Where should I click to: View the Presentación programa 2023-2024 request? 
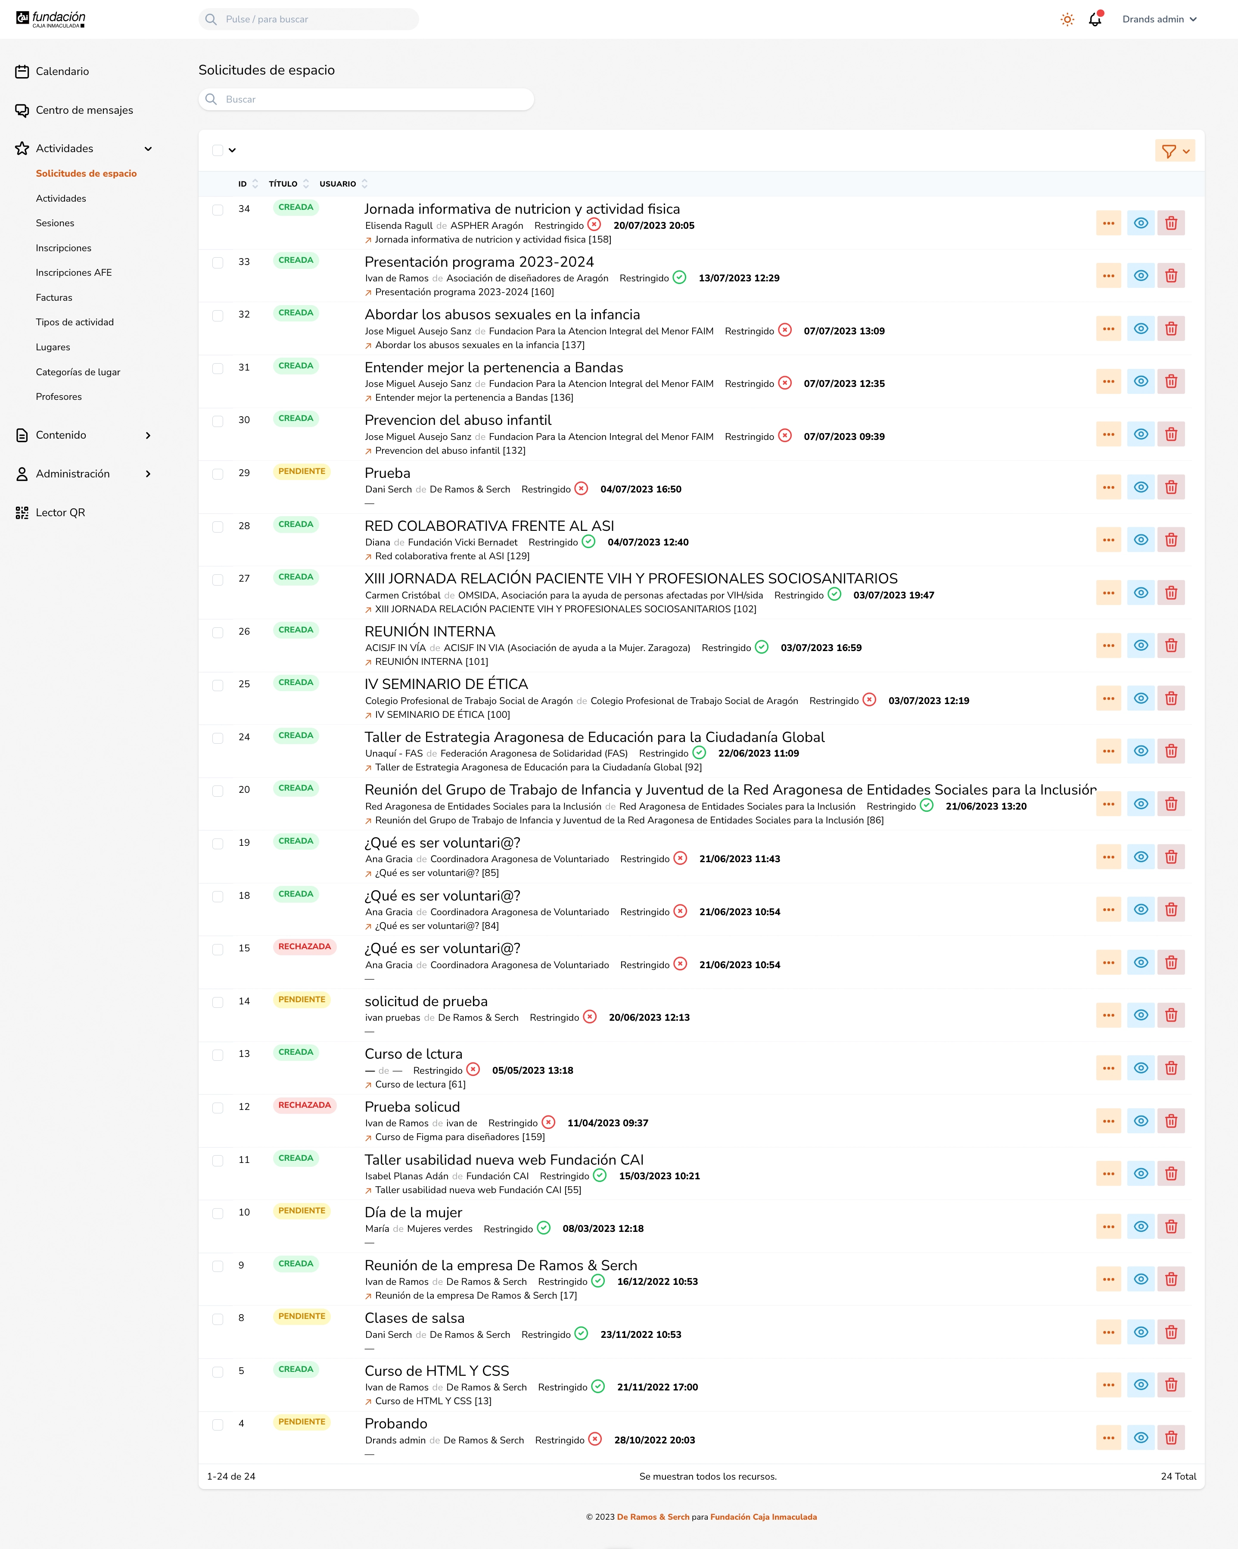tap(1140, 276)
